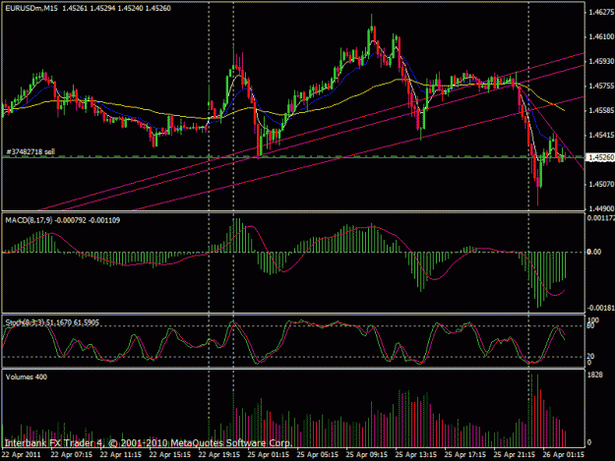
Task: Click the 25 Apr 09:15 time label
Action: 367,455
